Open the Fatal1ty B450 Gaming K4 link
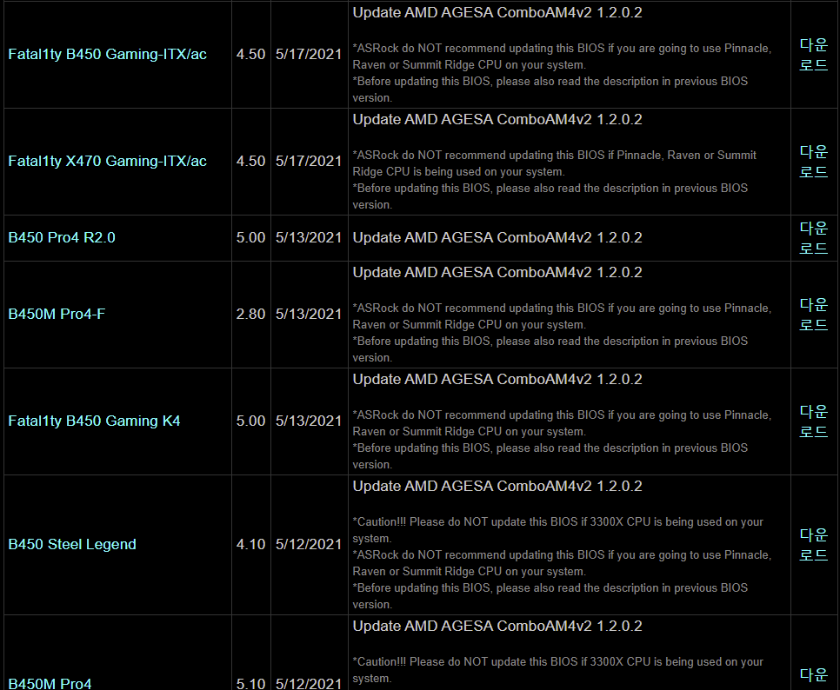This screenshot has height=690, width=840. click(94, 421)
